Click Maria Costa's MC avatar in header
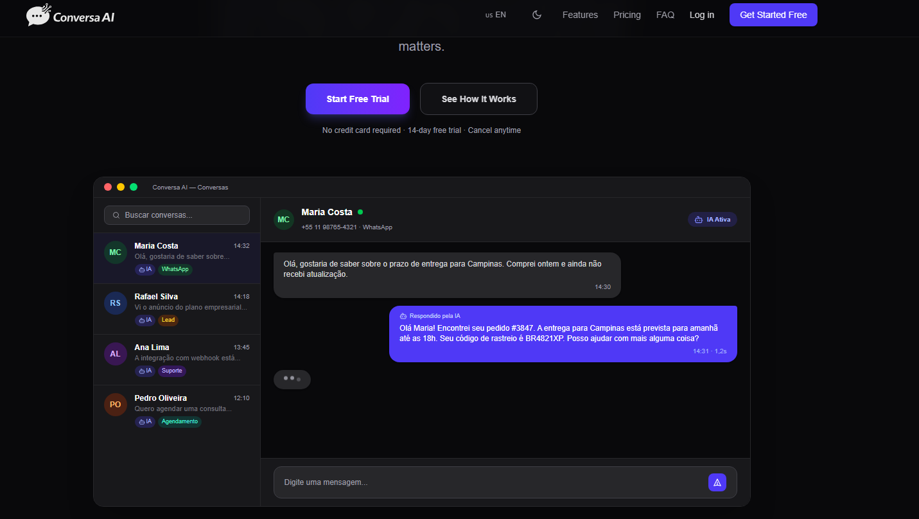Viewport: 919px width, 519px height. tap(283, 220)
